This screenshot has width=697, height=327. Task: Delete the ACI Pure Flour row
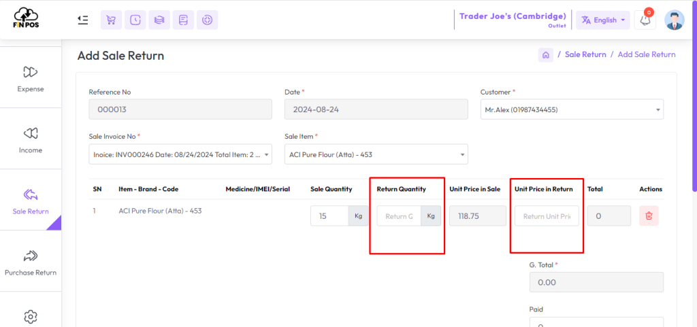pos(649,216)
